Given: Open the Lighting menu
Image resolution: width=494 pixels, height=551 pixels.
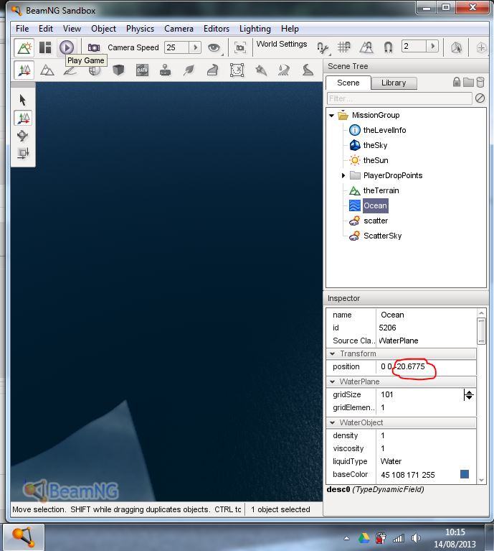Looking at the screenshot, I should (255, 29).
